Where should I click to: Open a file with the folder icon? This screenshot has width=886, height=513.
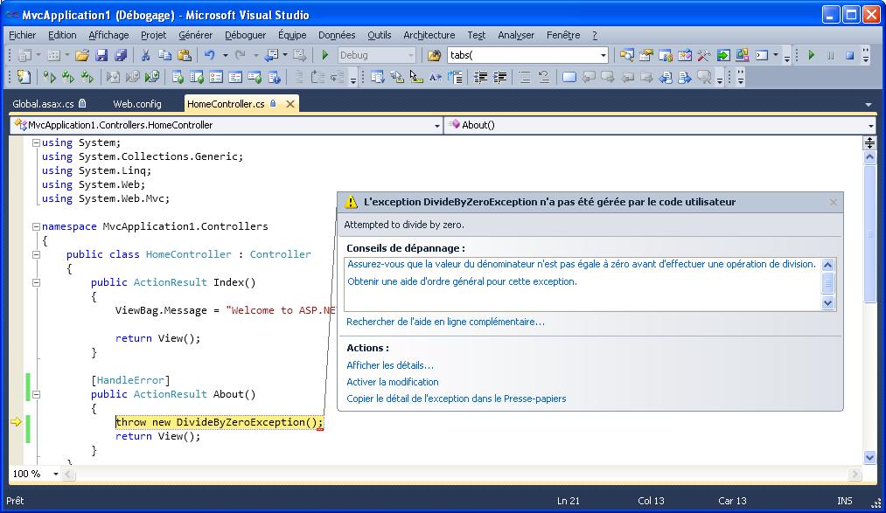82,55
